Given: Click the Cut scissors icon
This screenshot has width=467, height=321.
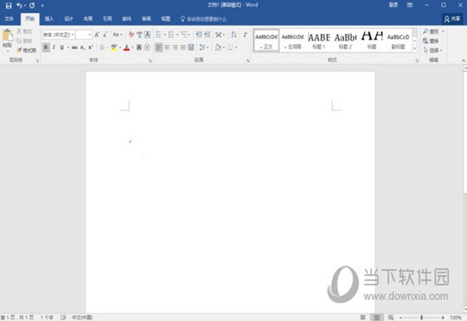Looking at the screenshot, I should [x=19, y=31].
